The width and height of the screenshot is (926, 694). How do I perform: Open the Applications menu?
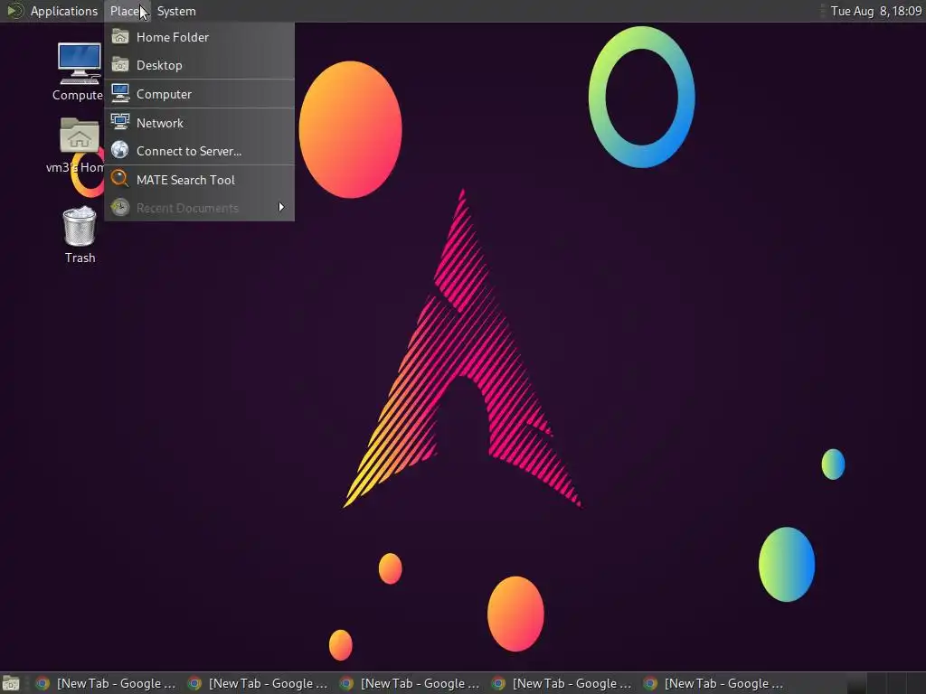click(x=64, y=11)
